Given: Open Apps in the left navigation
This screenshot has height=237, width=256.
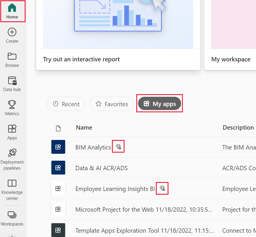Looking at the screenshot, I should tap(12, 129).
